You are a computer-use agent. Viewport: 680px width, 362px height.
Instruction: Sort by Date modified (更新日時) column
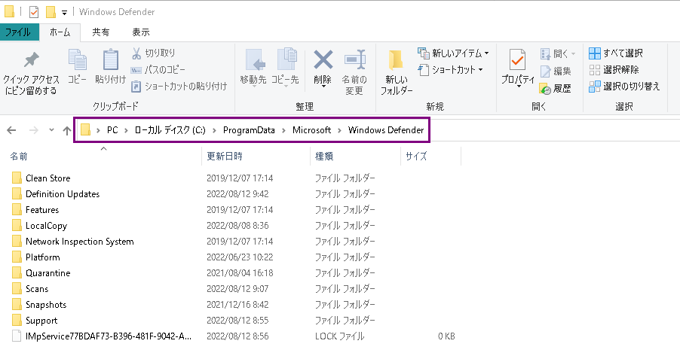point(224,157)
